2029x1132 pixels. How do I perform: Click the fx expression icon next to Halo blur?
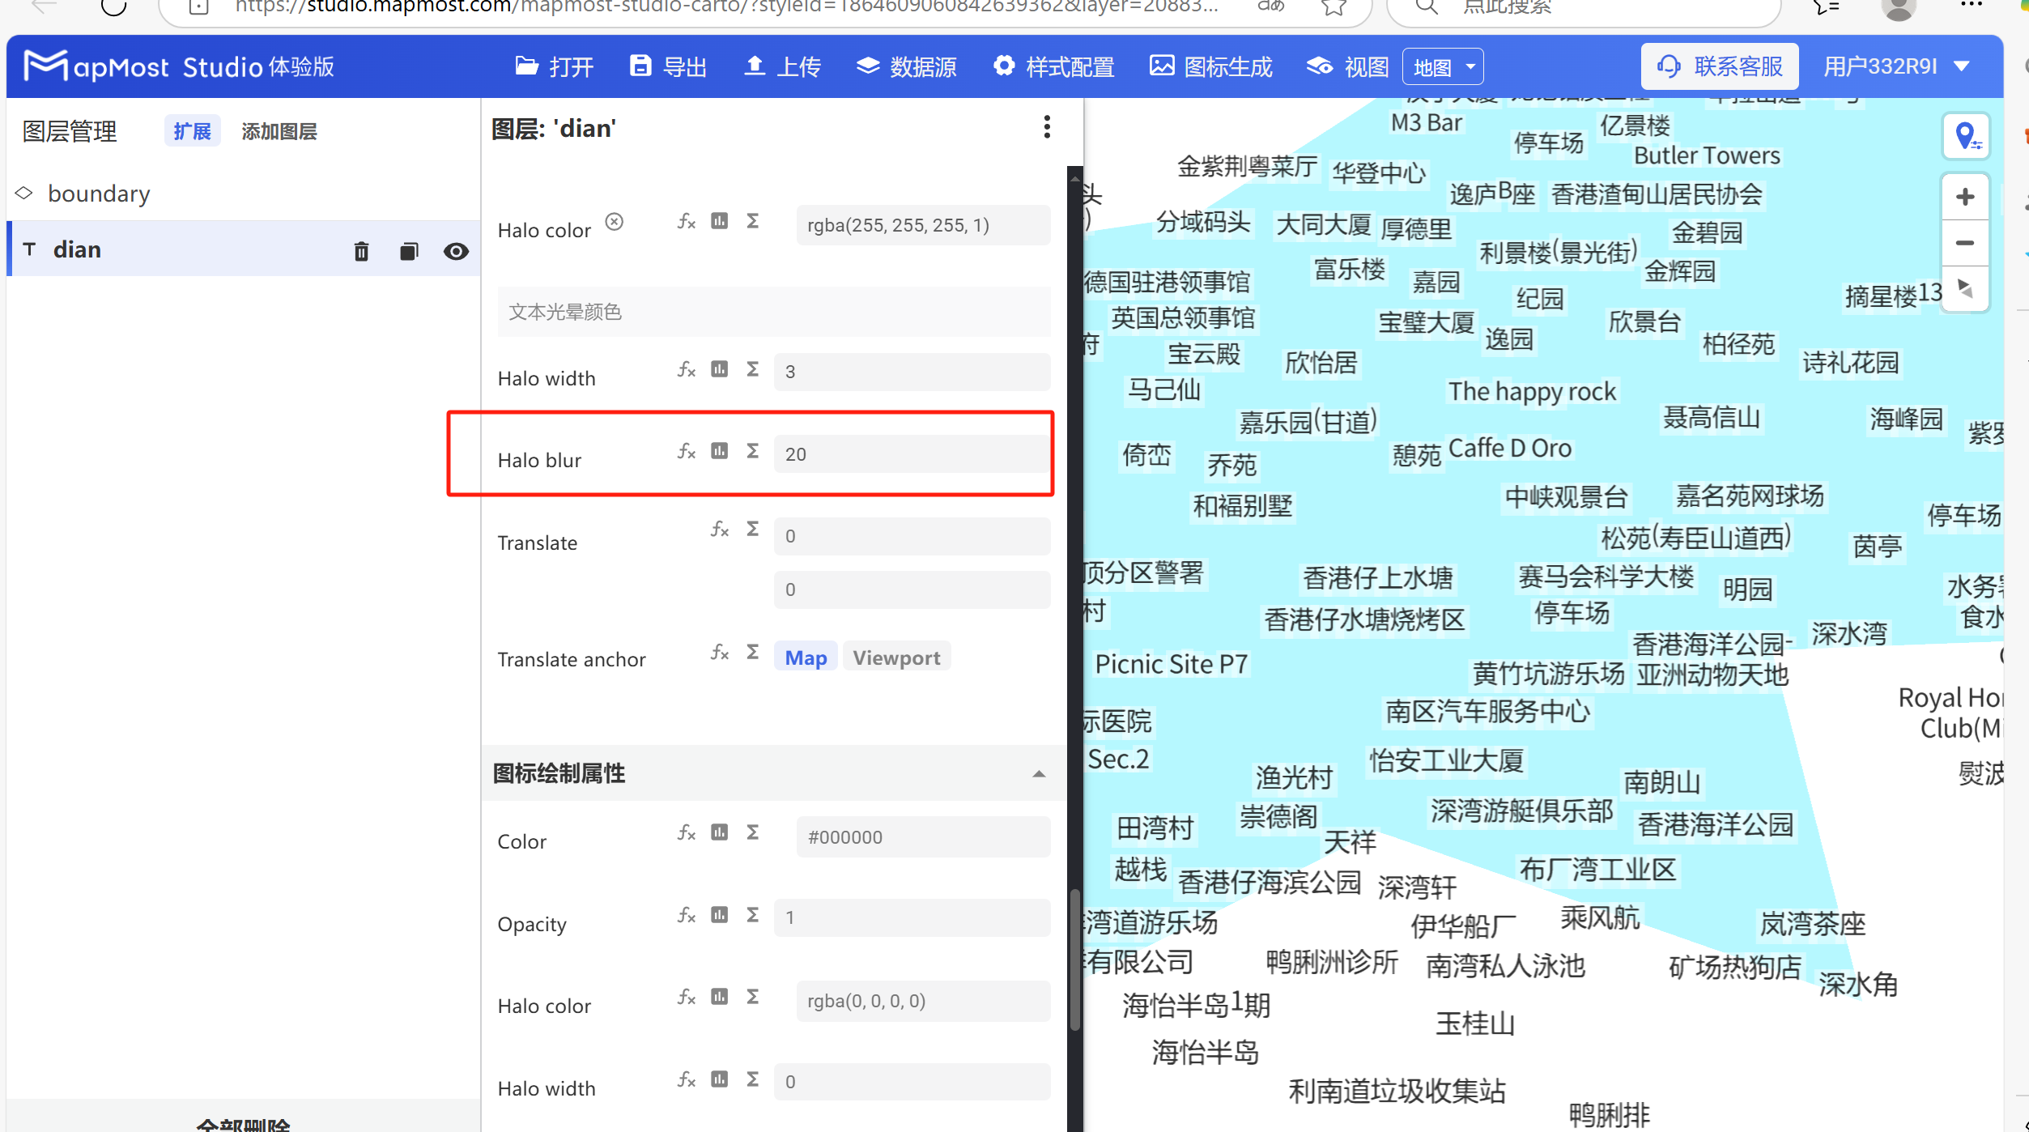[686, 451]
